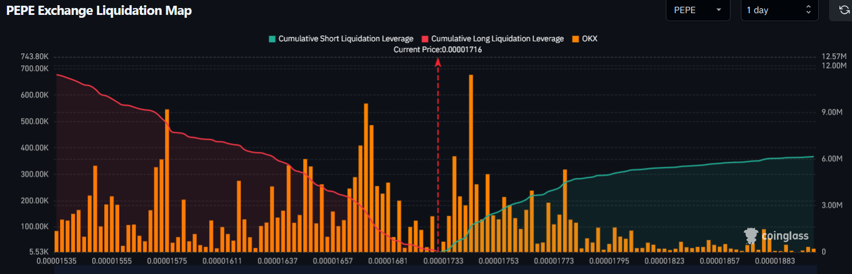Screen dimensions: 852x274
Task: Click the 0.00001637 price axis label
Action: point(278,261)
